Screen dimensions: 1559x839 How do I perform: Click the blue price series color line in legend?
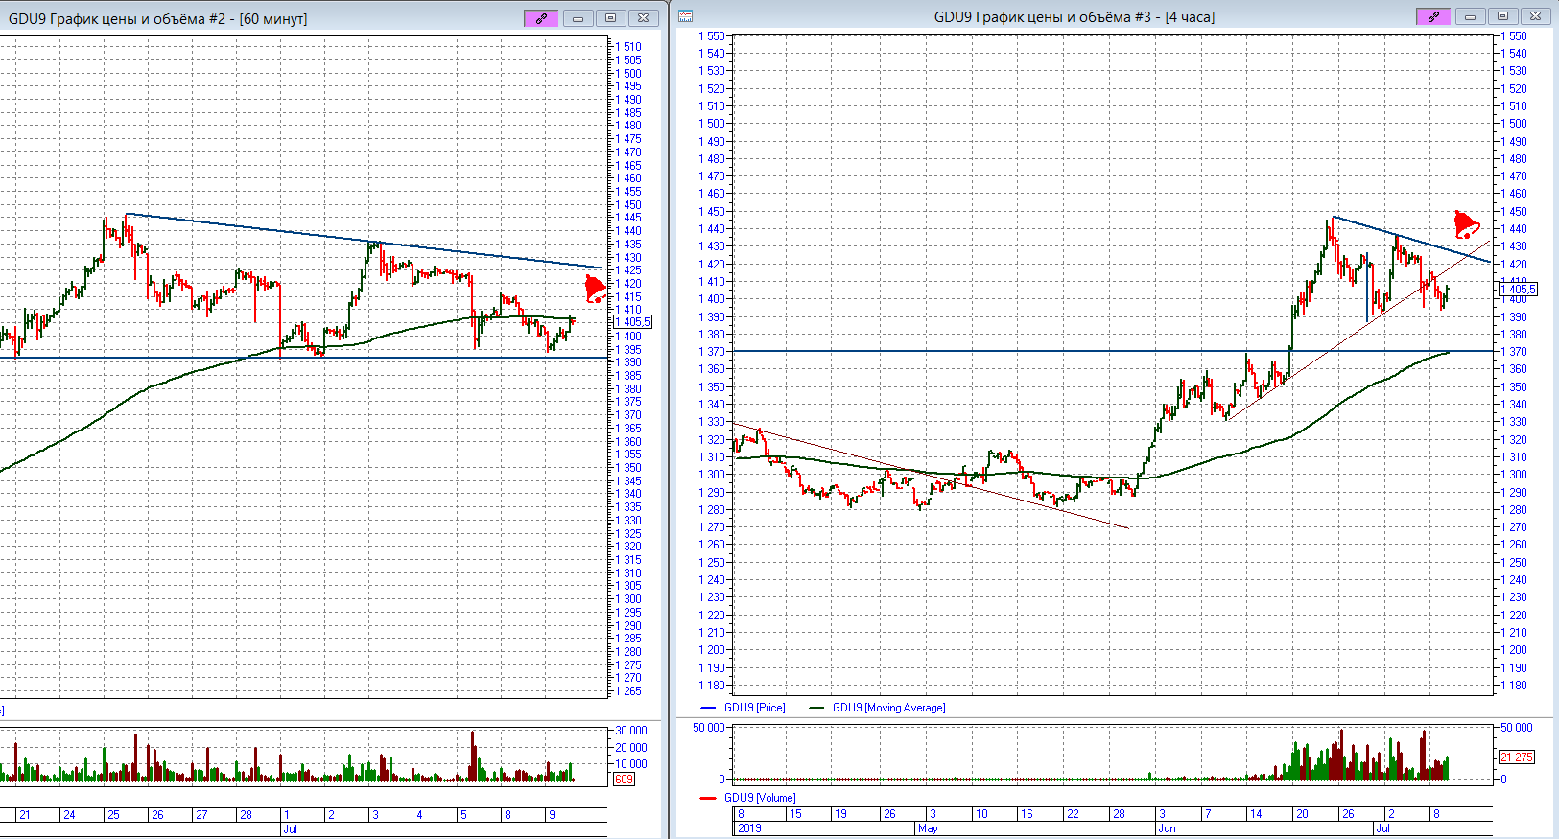709,708
